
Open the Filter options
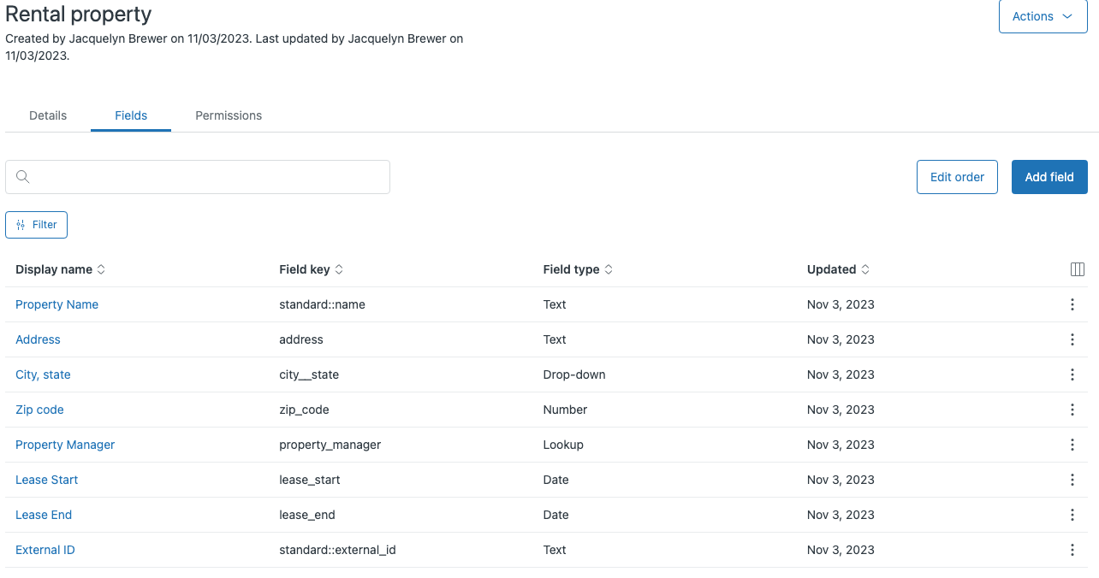point(36,224)
